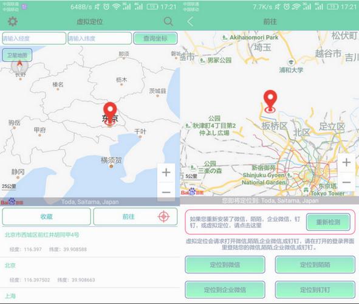Tap the 甲府 city label on map
This screenshot has width=359, height=304.
tap(40, 130)
